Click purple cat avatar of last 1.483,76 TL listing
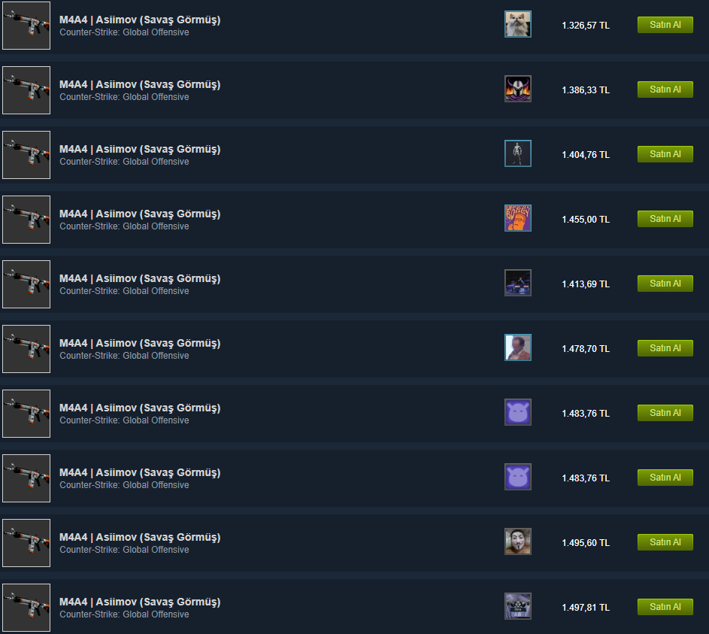The width and height of the screenshot is (709, 634). (518, 477)
